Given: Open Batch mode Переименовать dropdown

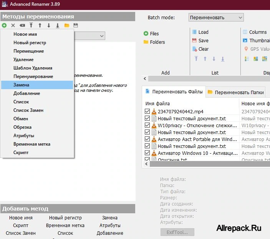Looking at the screenshot, I should click(216, 17).
